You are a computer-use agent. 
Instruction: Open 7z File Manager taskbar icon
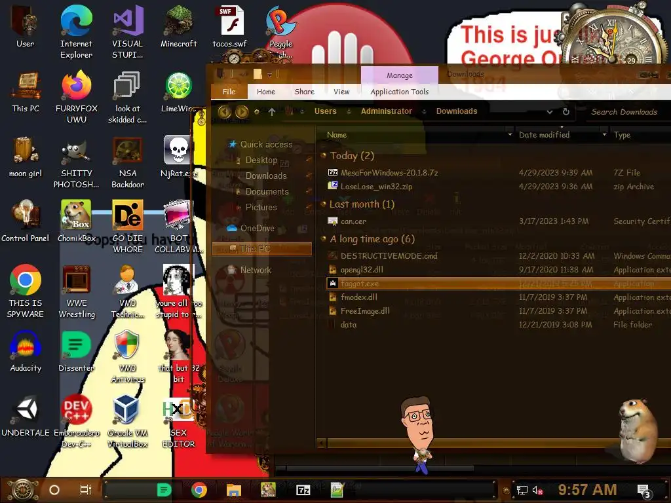click(x=303, y=490)
